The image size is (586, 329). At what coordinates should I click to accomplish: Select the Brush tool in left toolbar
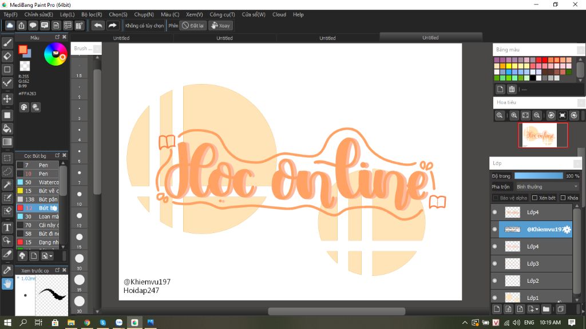pos(7,43)
